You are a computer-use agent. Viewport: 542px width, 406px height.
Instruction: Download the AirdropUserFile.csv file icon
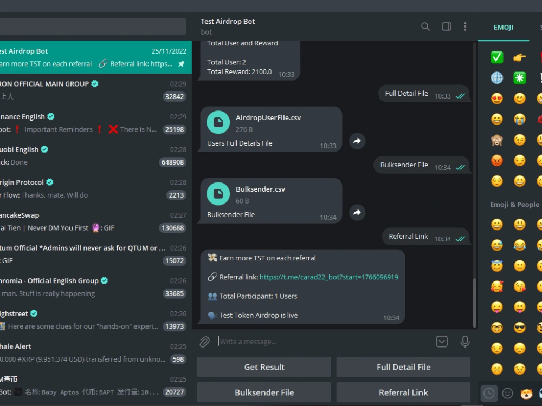(218, 122)
